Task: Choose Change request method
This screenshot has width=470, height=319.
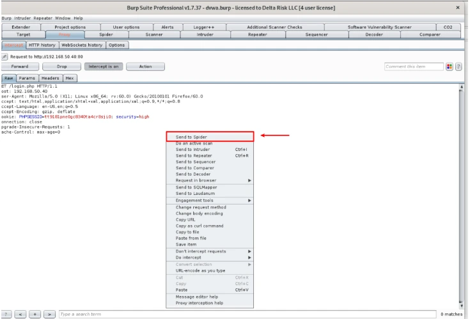Action: pyautogui.click(x=210, y=207)
